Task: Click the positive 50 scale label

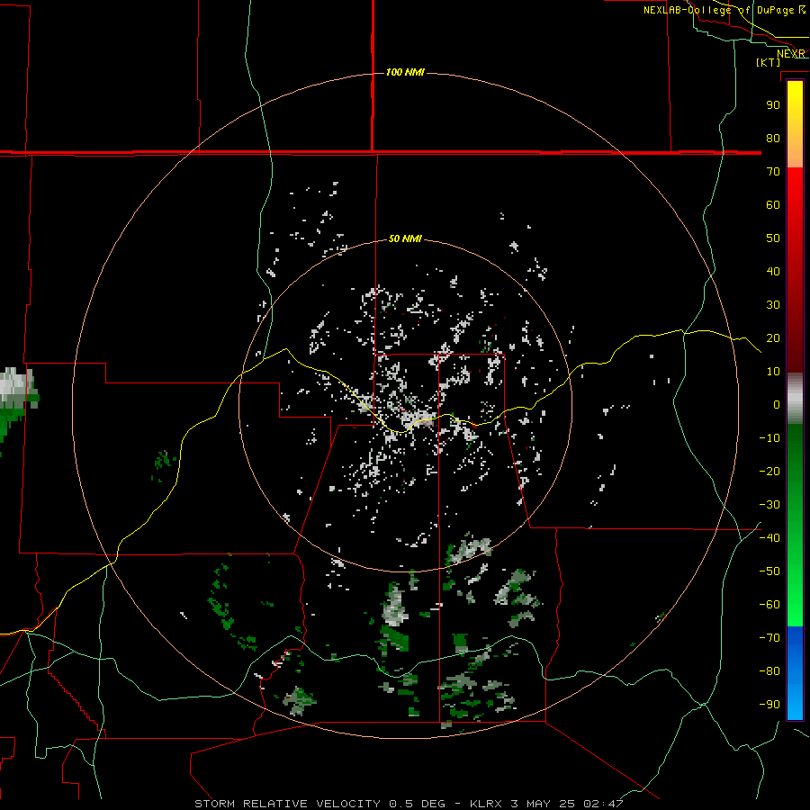Action: [x=773, y=238]
